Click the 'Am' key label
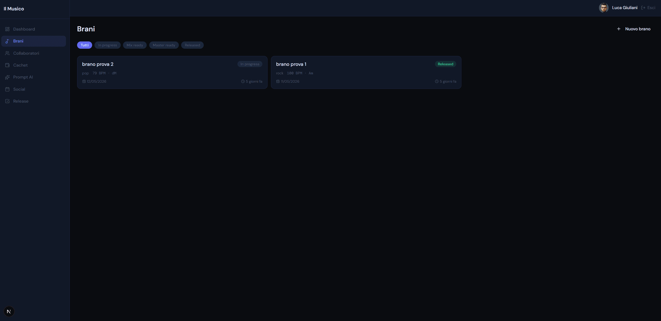The width and height of the screenshot is (661, 321). 311,73
